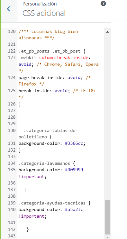
Task: Go back using the left chevron arrow
Action: click(x=8, y=9)
